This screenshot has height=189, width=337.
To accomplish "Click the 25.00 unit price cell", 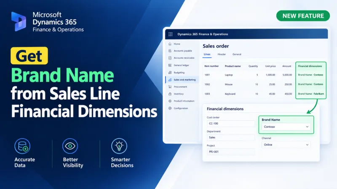I will coord(272,84).
